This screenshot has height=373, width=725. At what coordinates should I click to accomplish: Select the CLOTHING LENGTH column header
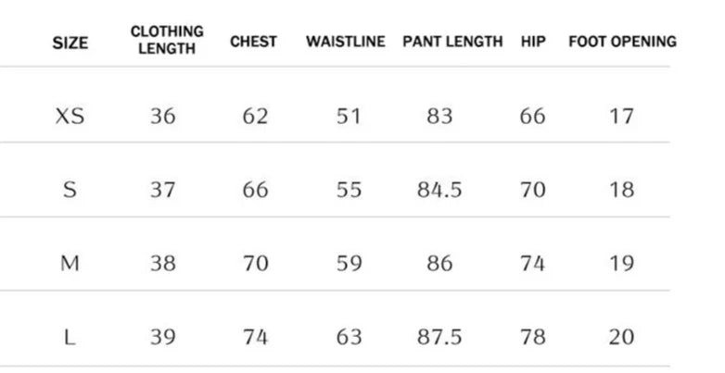click(167, 42)
